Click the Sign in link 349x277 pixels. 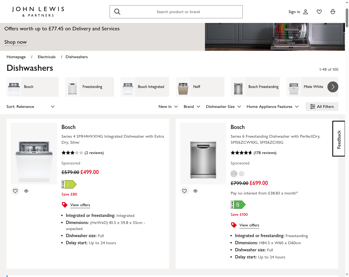[x=294, y=12]
